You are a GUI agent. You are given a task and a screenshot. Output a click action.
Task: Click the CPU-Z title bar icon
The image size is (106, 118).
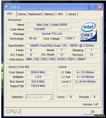click(x=7, y=7)
